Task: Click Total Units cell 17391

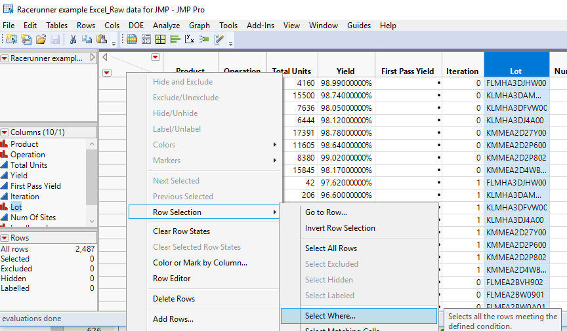Action: 300,133
